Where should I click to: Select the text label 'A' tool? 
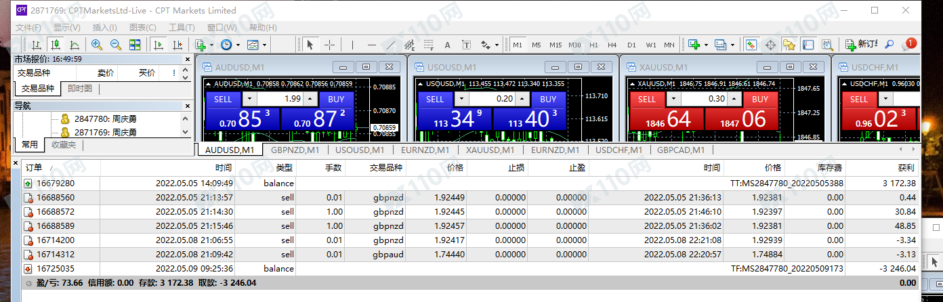pyautogui.click(x=447, y=45)
